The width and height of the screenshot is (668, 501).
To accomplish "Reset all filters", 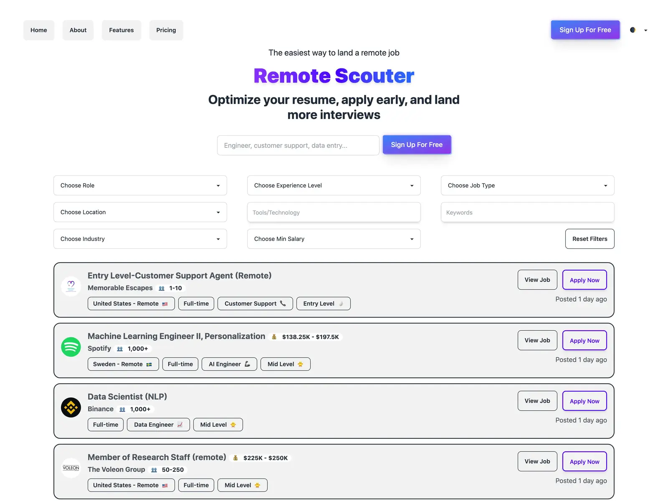I will (590, 239).
